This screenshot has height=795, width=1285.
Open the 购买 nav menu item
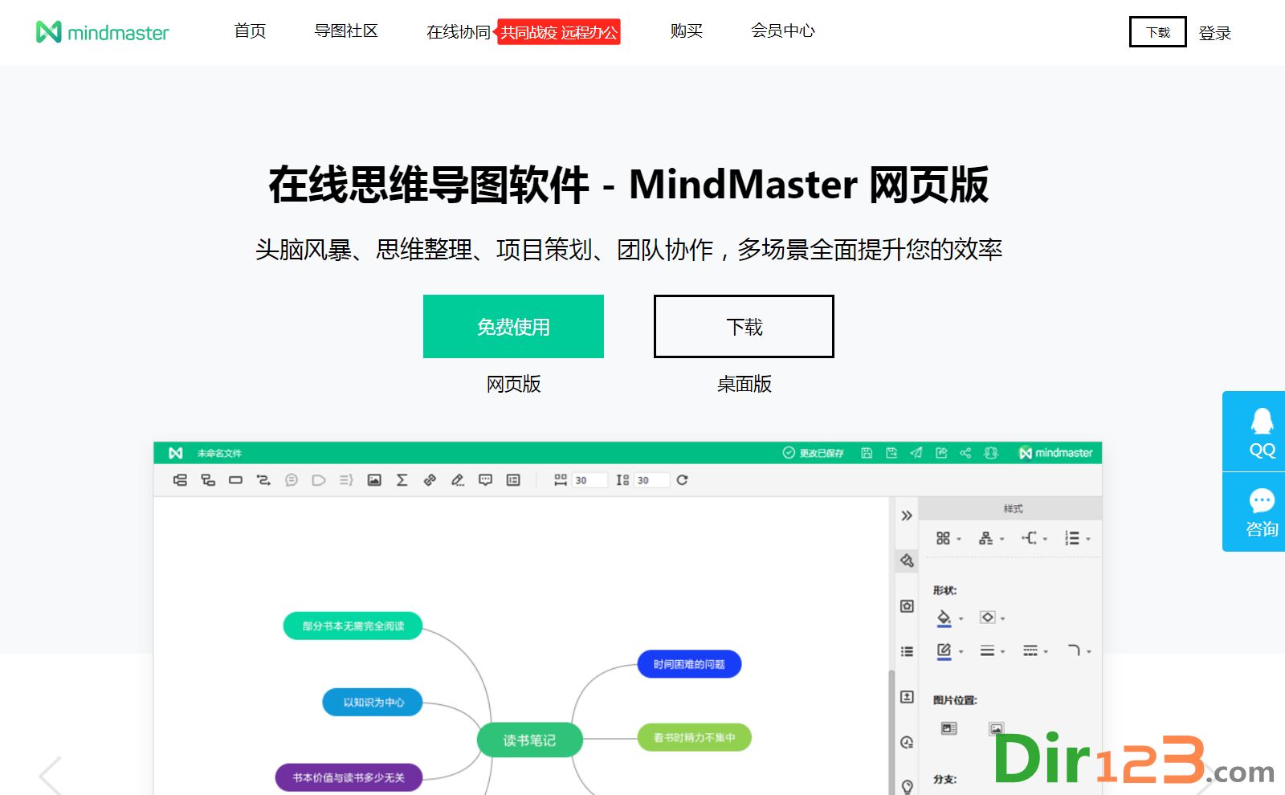point(687,31)
